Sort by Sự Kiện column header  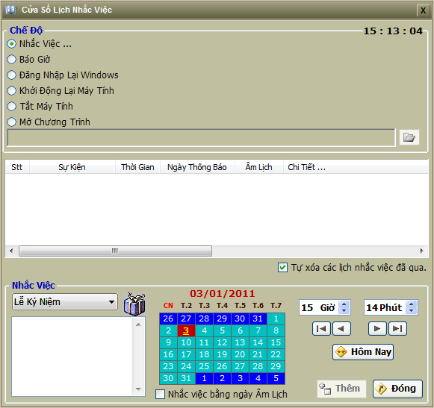pos(72,167)
